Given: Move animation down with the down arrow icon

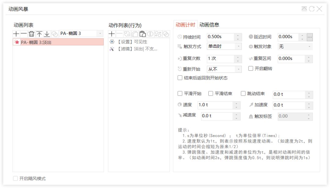Looking at the screenshot, I should (47, 34).
